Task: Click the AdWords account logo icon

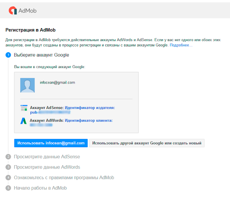Action: 23,121
